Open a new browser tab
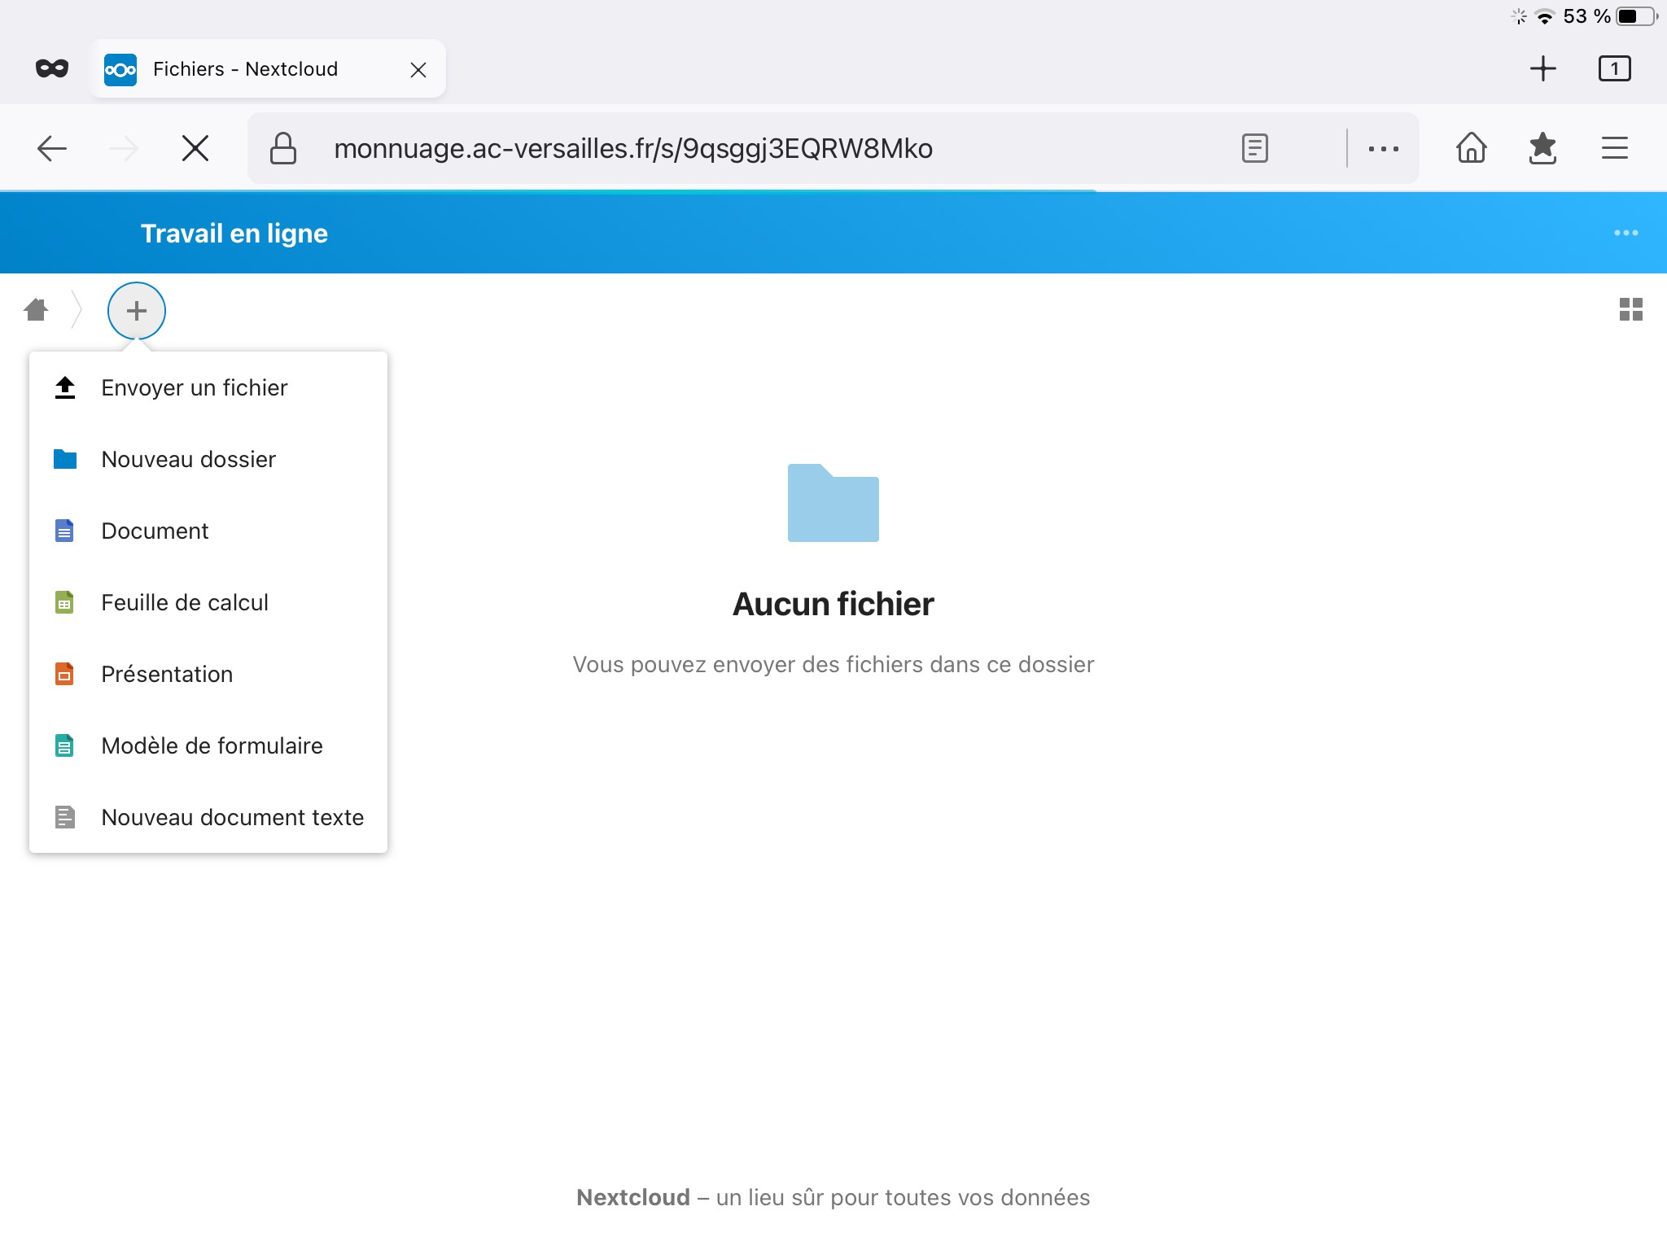The image size is (1667, 1250). pos(1542,69)
